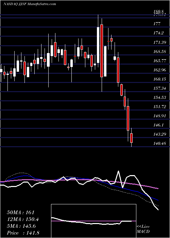Click the 50MA : 161 readout
The image size is (170, 238).
[21, 213]
